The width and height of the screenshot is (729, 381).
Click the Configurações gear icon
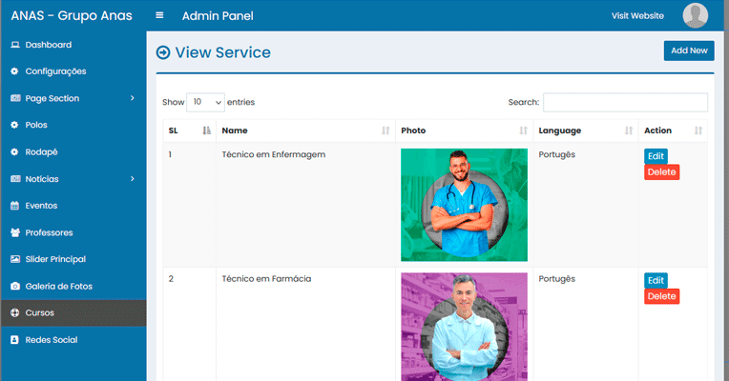(14, 71)
